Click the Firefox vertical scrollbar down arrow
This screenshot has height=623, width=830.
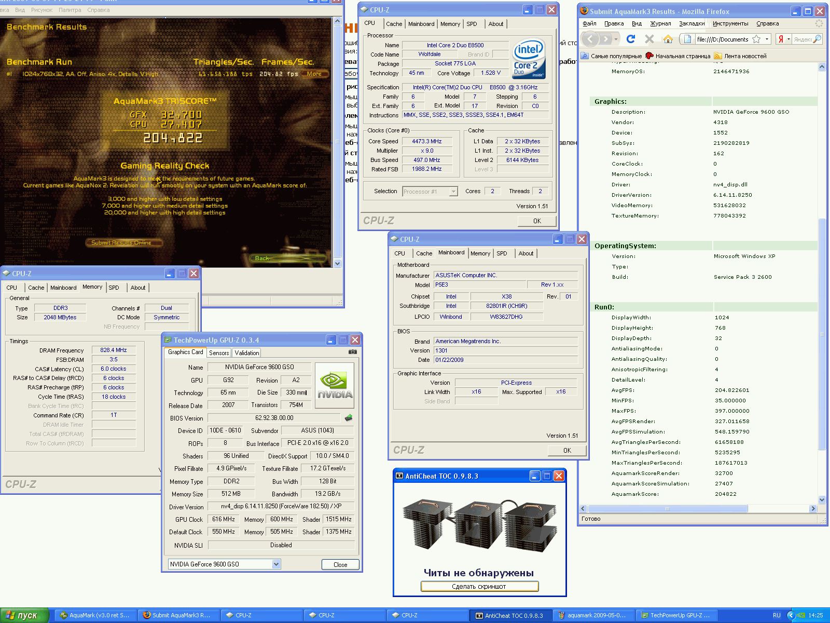822,500
